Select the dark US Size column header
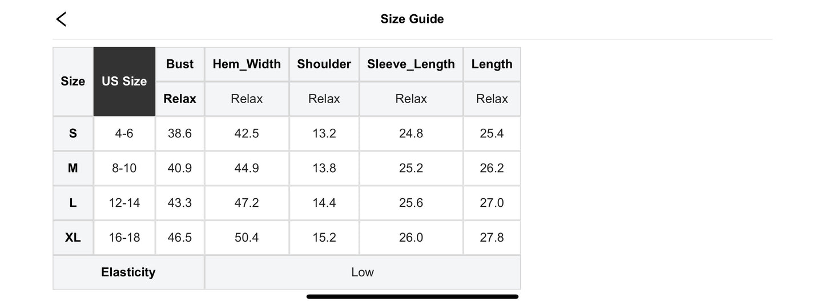This screenshot has width=825, height=306. click(124, 81)
